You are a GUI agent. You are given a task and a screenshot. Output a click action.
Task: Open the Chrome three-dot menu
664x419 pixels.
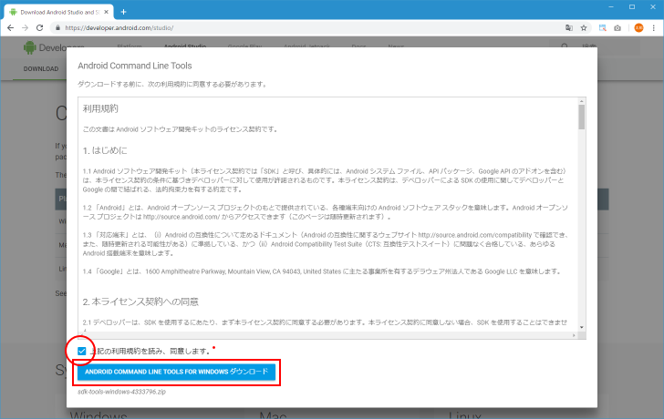[654, 28]
